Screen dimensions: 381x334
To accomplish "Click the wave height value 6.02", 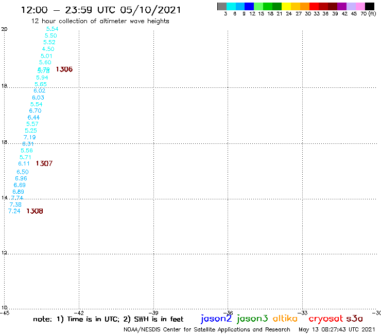I will pyautogui.click(x=39, y=91).
